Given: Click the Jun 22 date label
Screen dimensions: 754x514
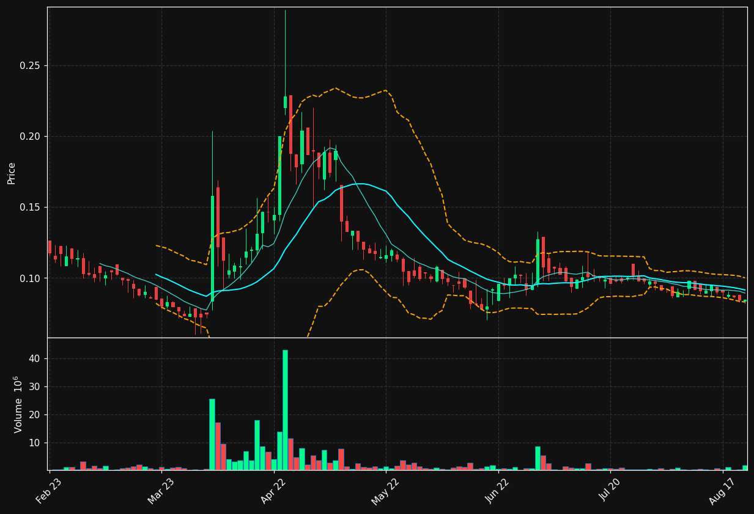Looking at the screenshot, I should point(497,490).
